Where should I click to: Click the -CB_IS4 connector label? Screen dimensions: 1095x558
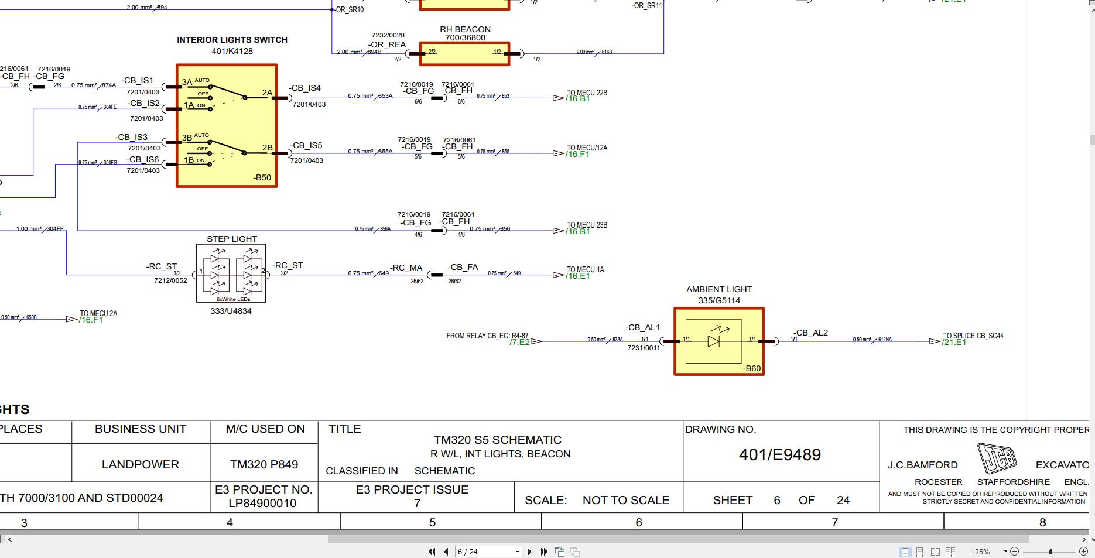304,88
